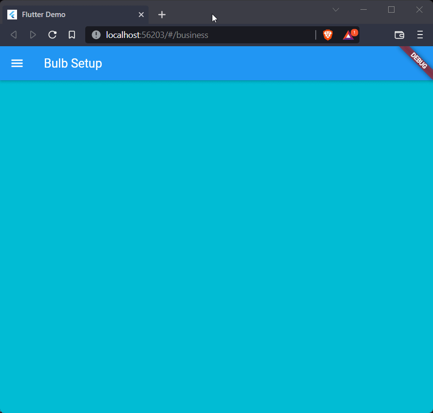
Task: Reload the Flutter Demo page
Action: point(52,35)
